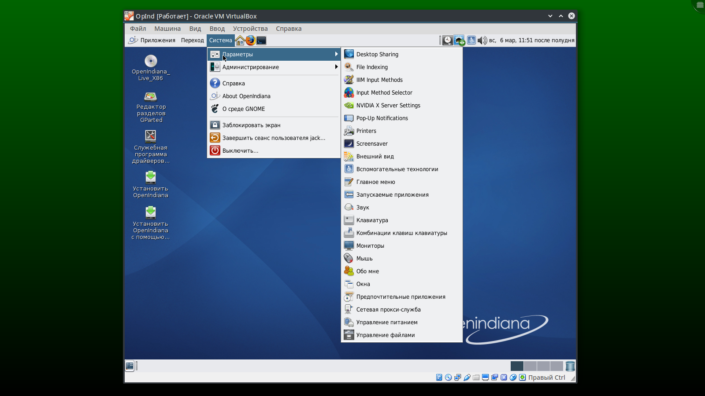Image resolution: width=705 pixels, height=396 pixels.
Task: Switch to the second workspace in switcher
Action: click(x=530, y=366)
